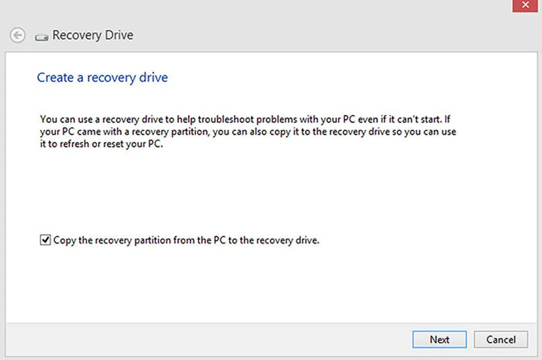Uncheck the copy recovery partition checkbox
The width and height of the screenshot is (542, 360).
pyautogui.click(x=45, y=240)
